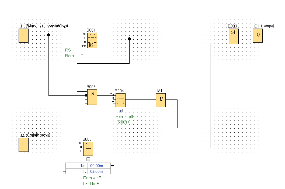The image size is (285, 189).
Task: Click the B005 block name label
Action: click(x=91, y=87)
